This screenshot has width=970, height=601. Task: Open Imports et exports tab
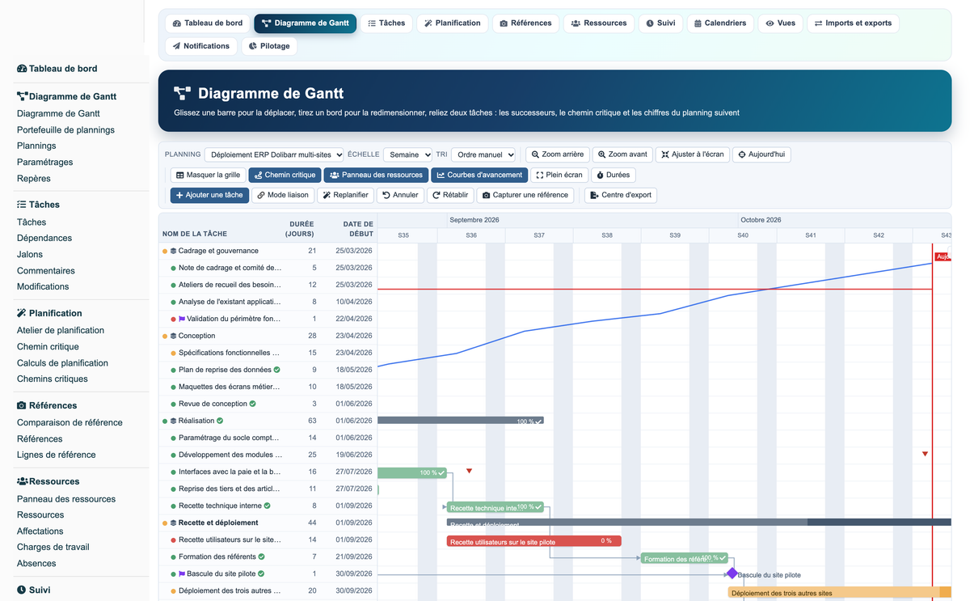click(853, 23)
